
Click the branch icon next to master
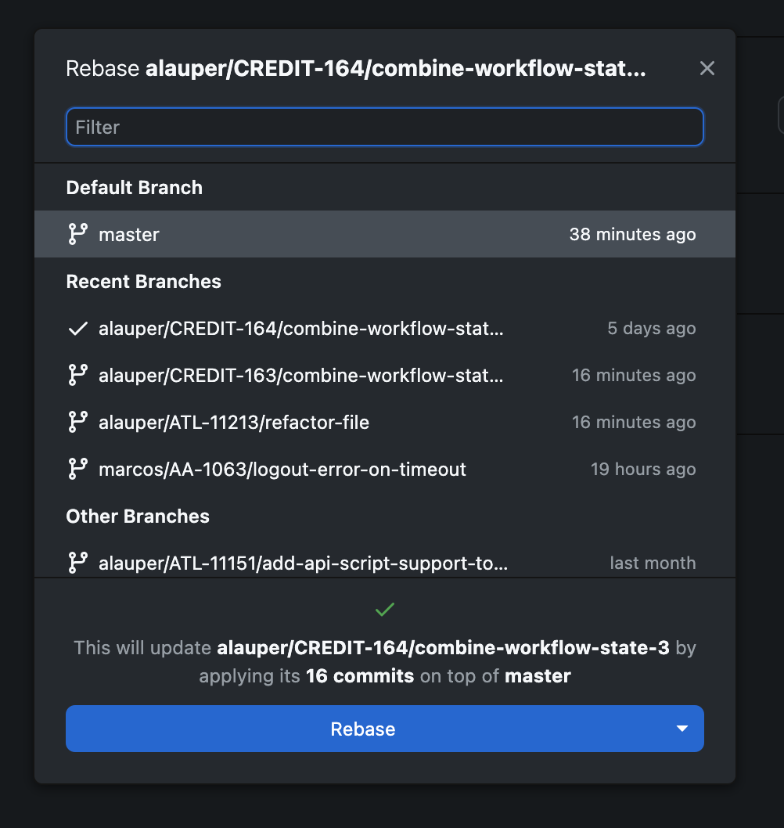77,233
